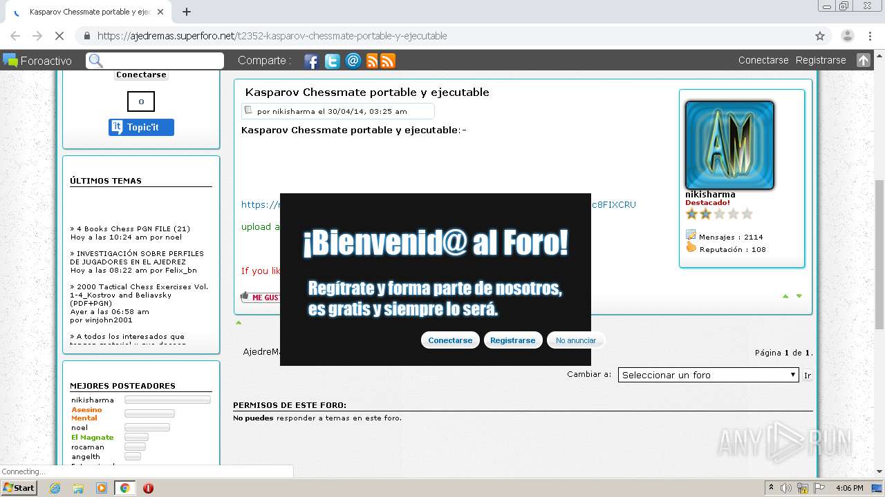Click the up-arrow icon beside Registrarse

click(x=863, y=60)
